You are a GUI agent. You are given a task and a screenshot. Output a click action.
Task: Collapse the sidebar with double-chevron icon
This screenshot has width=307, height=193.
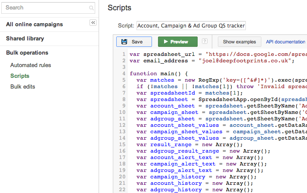(x=93, y=23)
